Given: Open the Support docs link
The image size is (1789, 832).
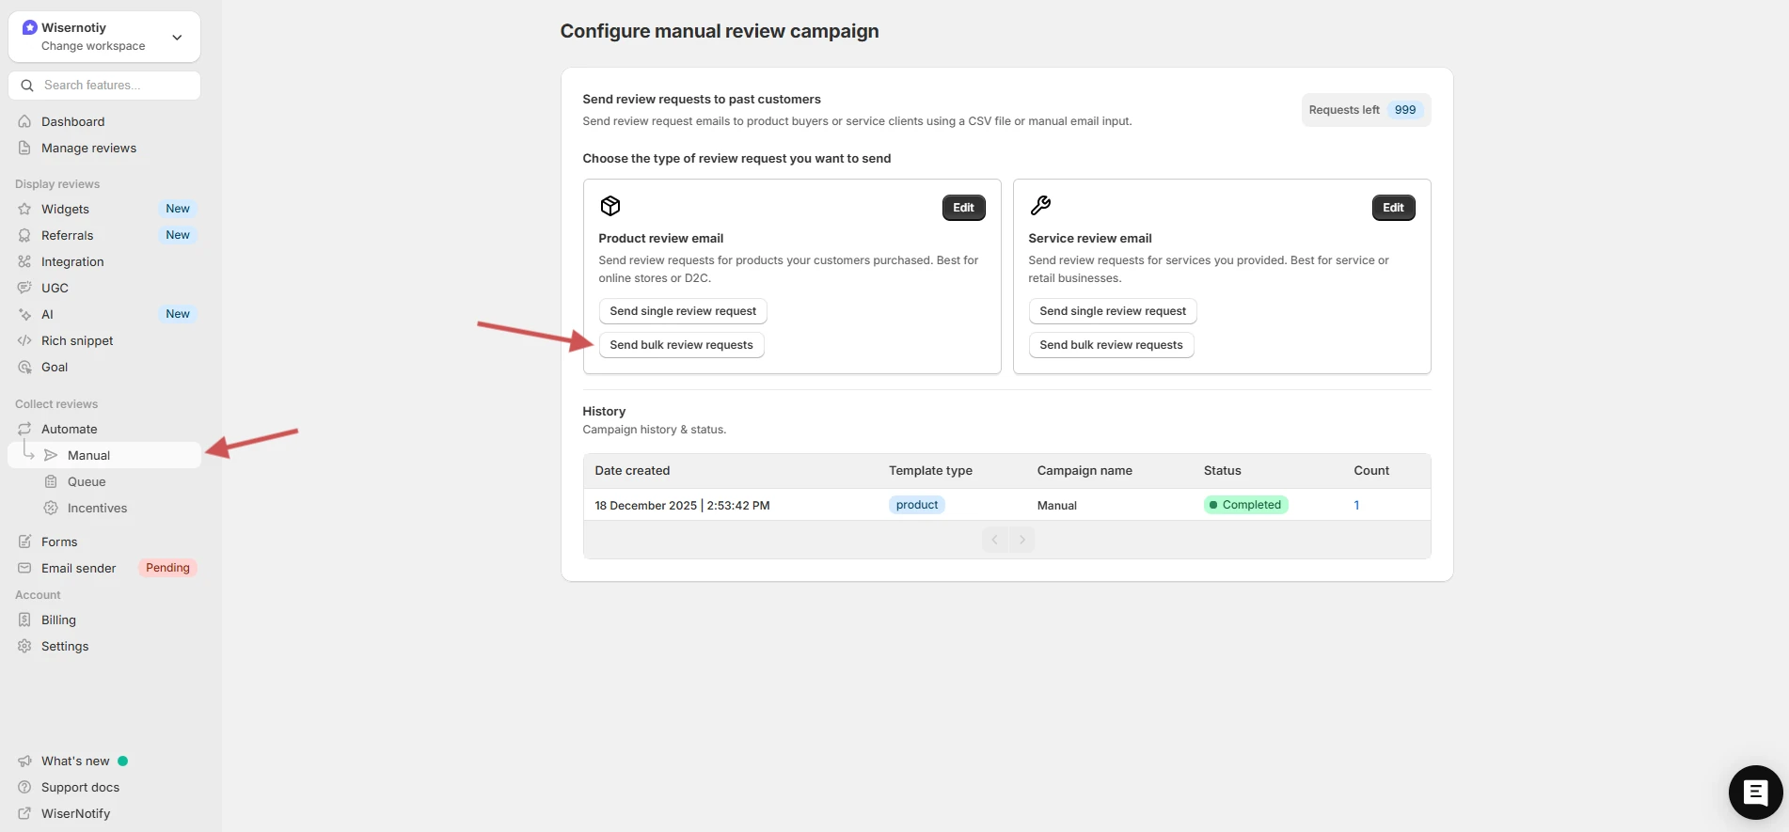Looking at the screenshot, I should click(x=80, y=787).
